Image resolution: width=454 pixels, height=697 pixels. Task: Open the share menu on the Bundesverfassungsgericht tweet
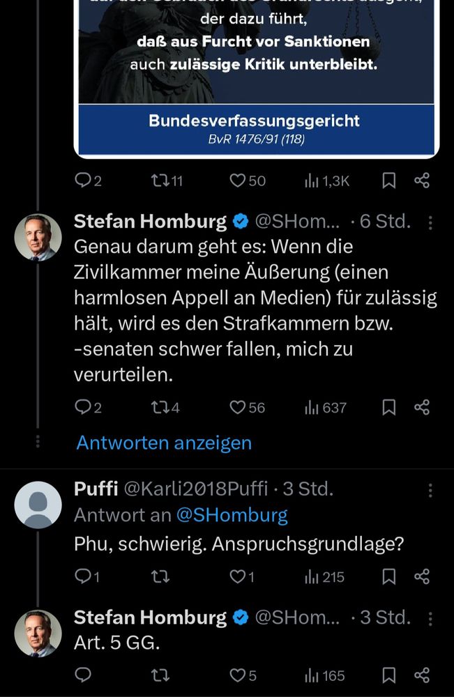(x=423, y=180)
